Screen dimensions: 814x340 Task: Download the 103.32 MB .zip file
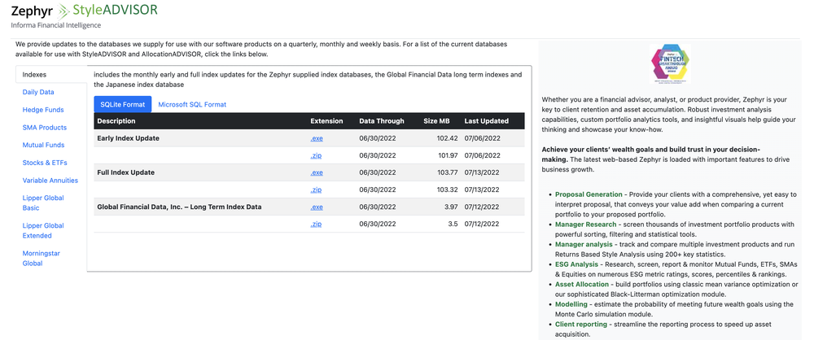pyautogui.click(x=316, y=190)
